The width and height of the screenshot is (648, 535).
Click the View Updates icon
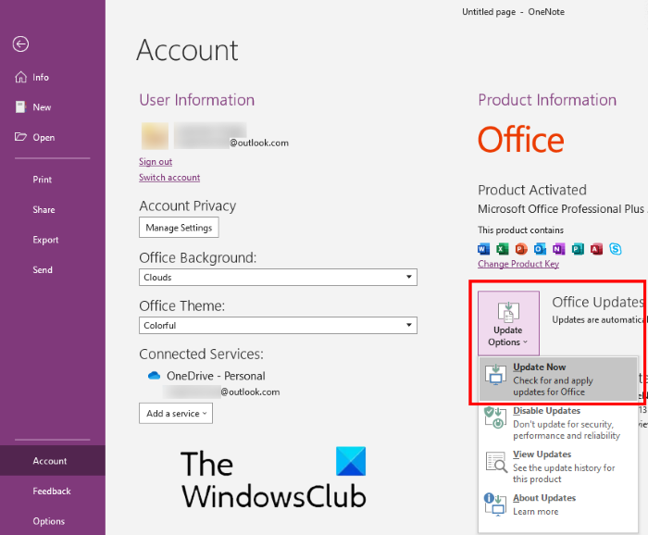(x=495, y=461)
